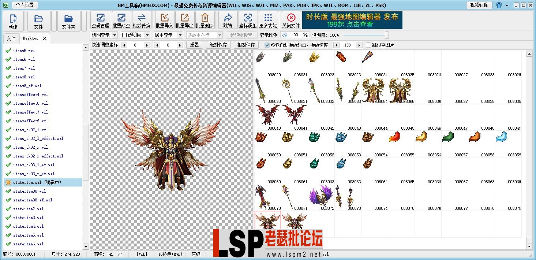Select 批量改密 batch password change
This screenshot has height=260, width=536.
[x=121, y=20]
